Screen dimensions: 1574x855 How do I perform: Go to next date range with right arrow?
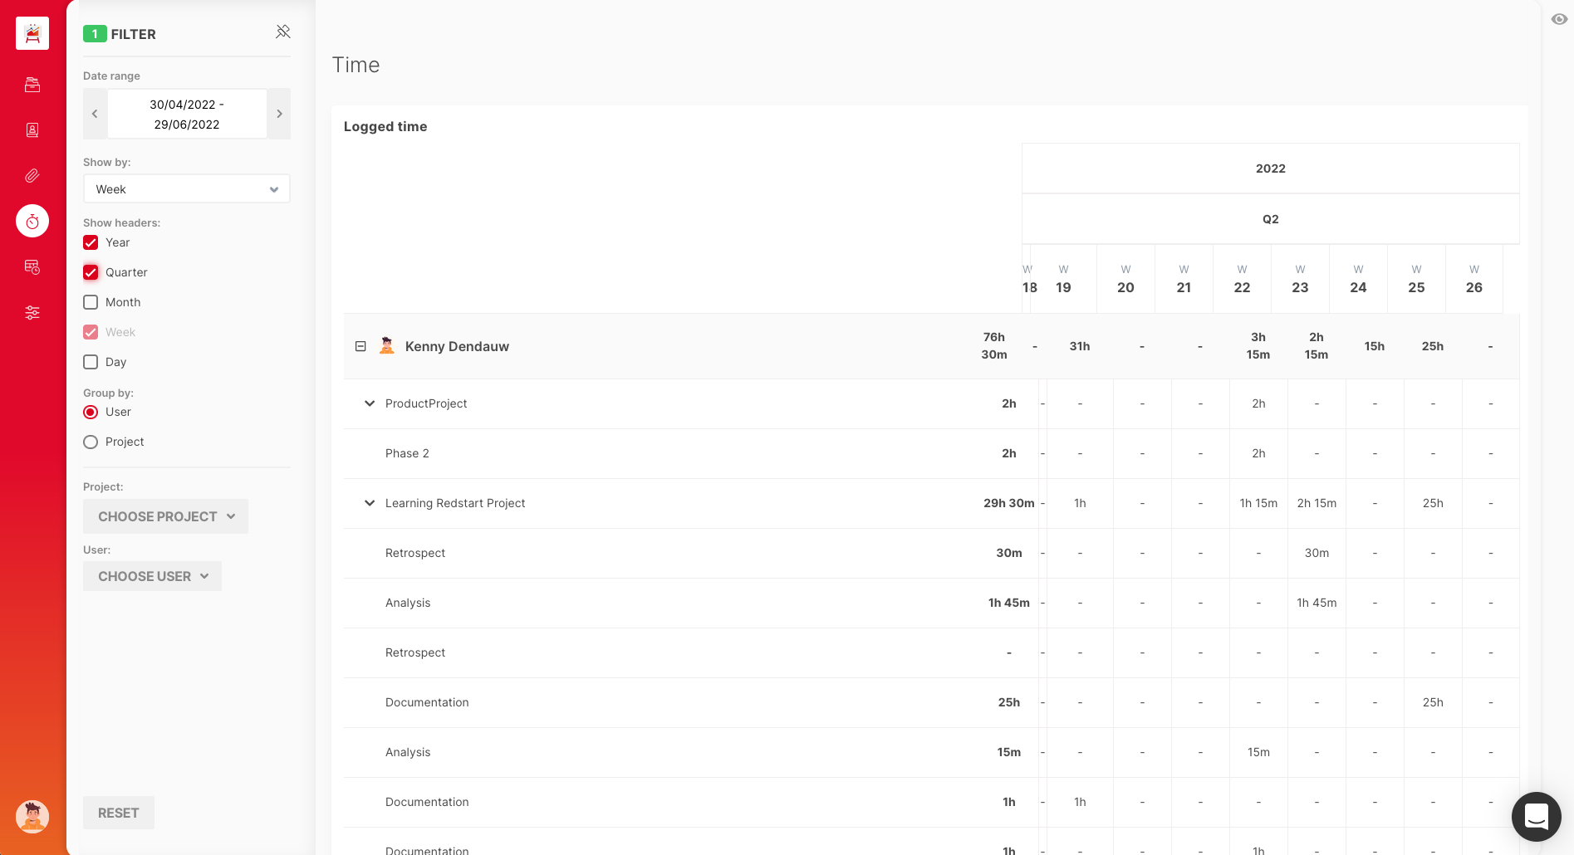279,114
